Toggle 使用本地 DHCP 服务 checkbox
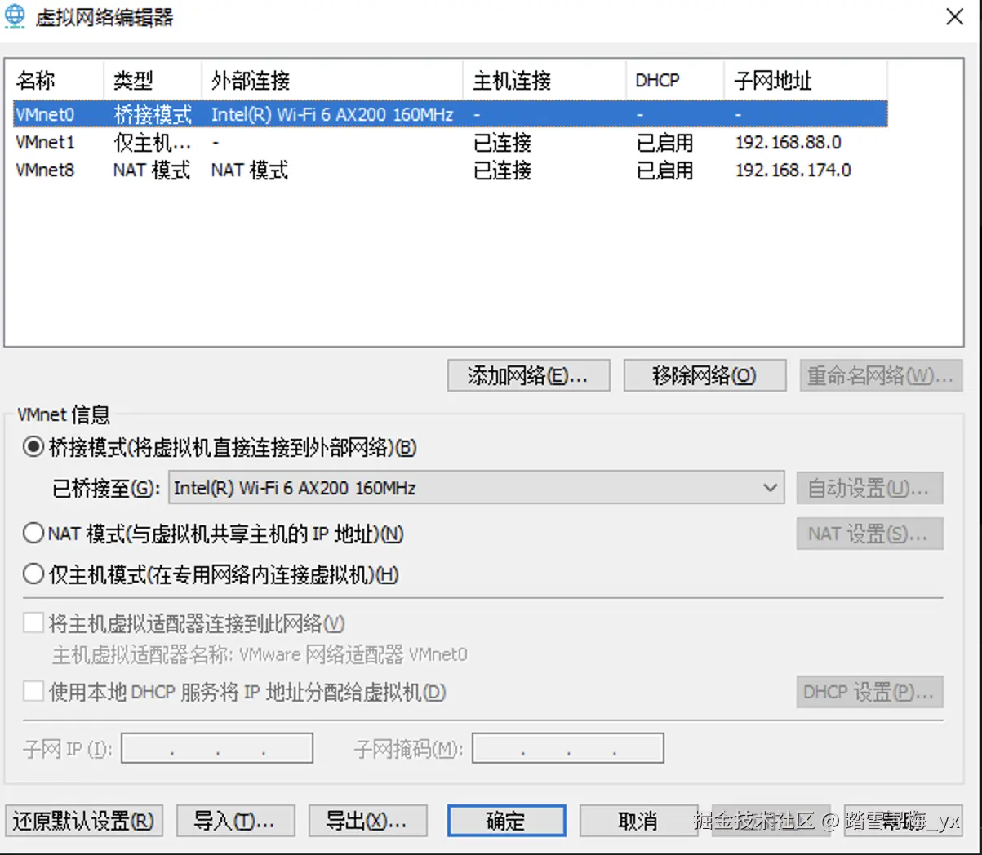The width and height of the screenshot is (982, 855). (33, 692)
